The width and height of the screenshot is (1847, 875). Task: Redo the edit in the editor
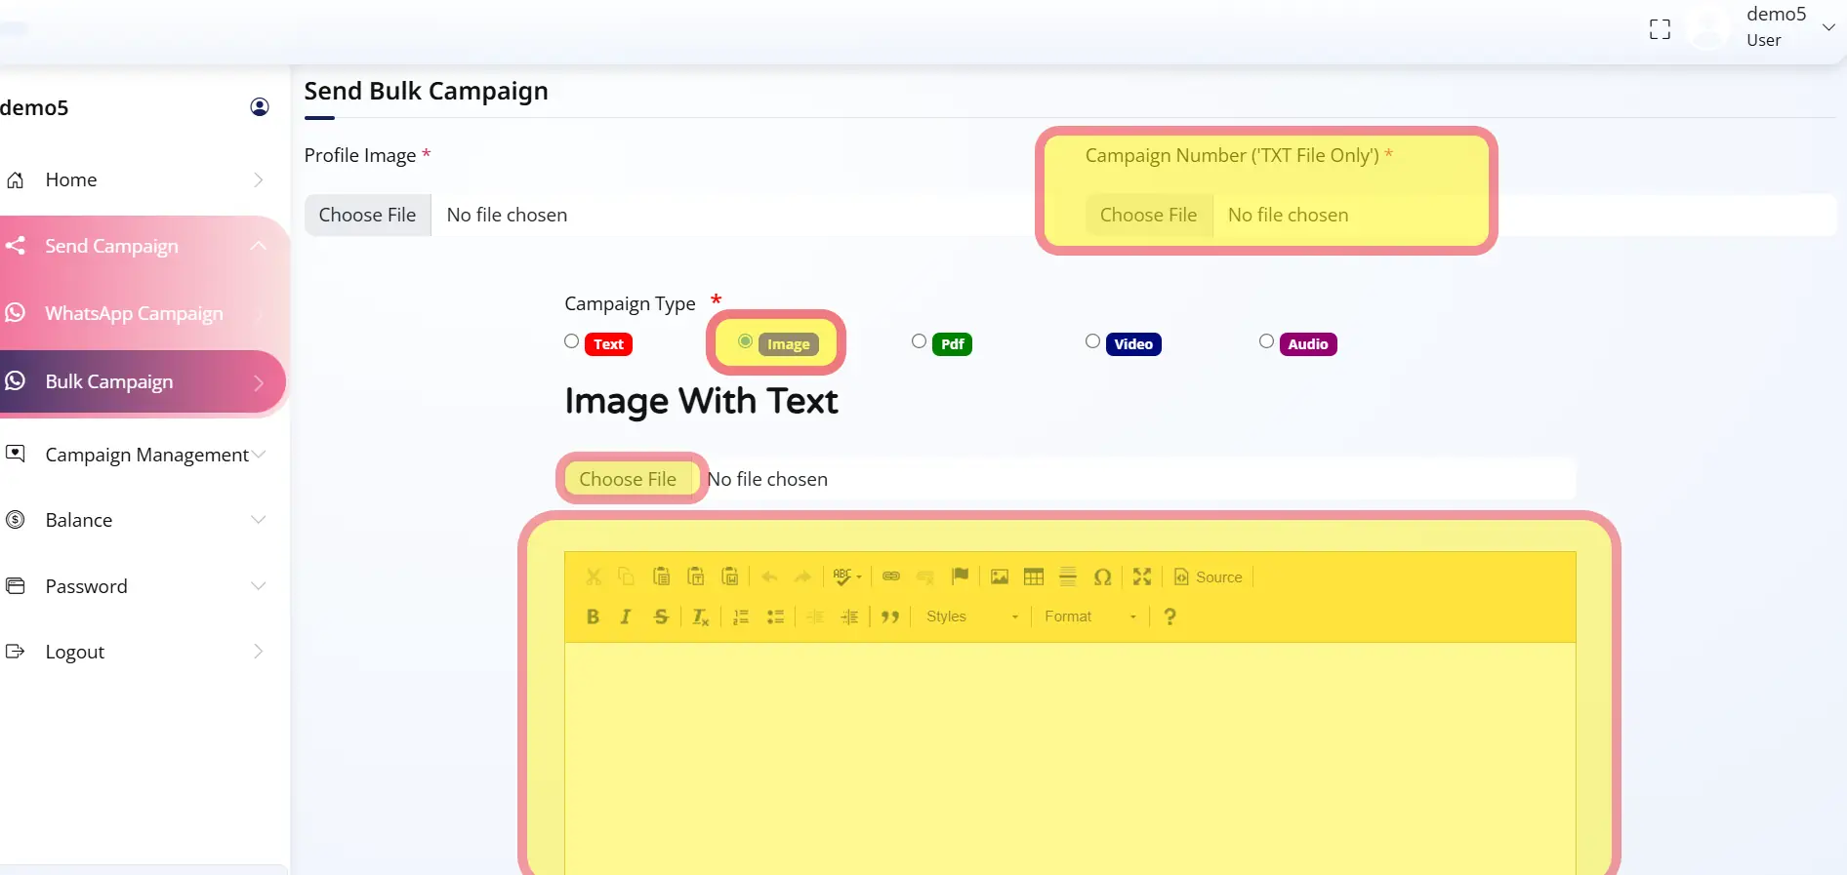coord(802,577)
